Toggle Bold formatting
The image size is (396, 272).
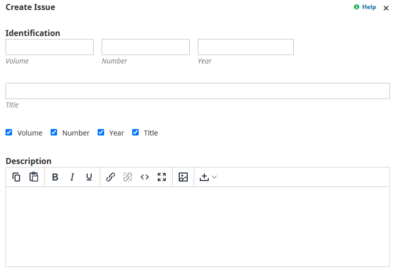(55, 177)
